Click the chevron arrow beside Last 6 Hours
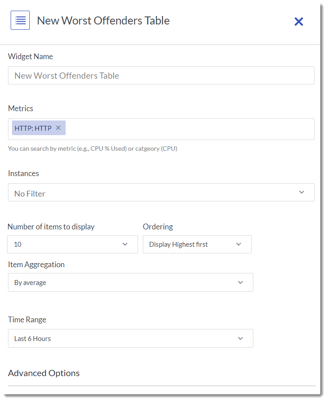This screenshot has width=327, height=401. tap(240, 338)
